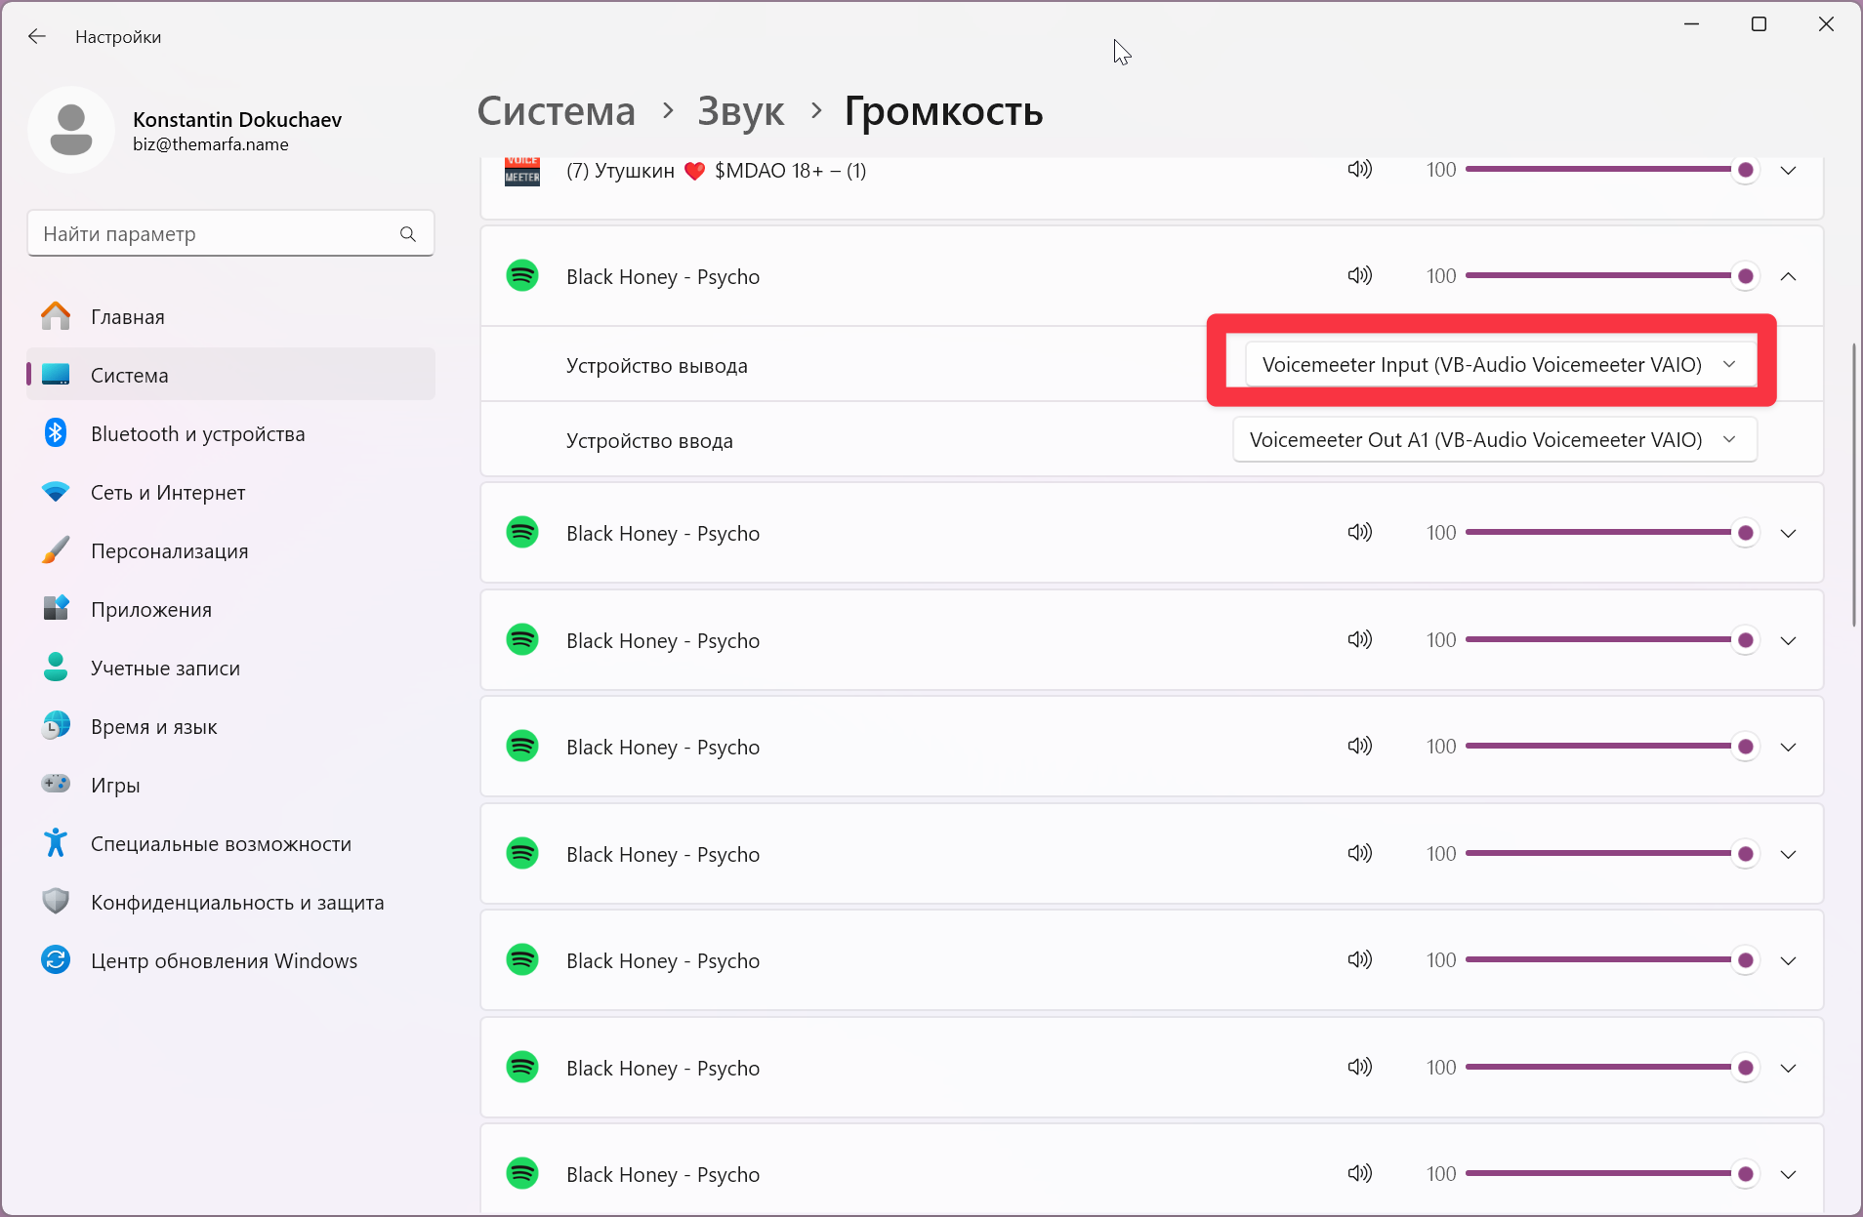This screenshot has height=1217, width=1863.
Task: Collapse the expanded Black Honey - Psycho row
Action: 1788,276
